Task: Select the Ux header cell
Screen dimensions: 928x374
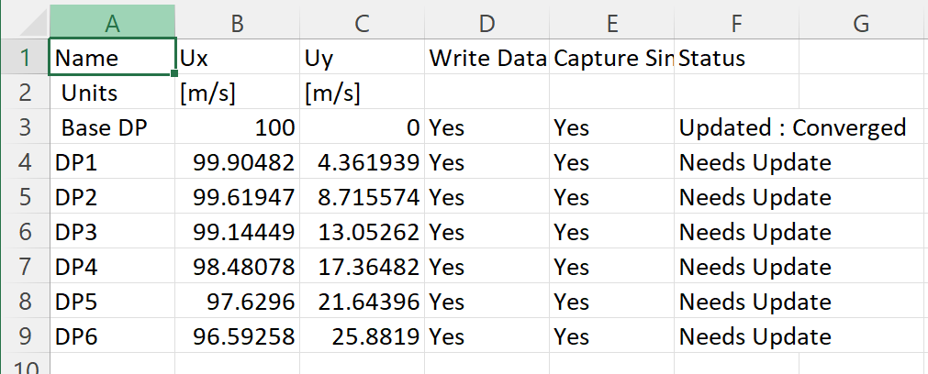Action: (x=237, y=58)
